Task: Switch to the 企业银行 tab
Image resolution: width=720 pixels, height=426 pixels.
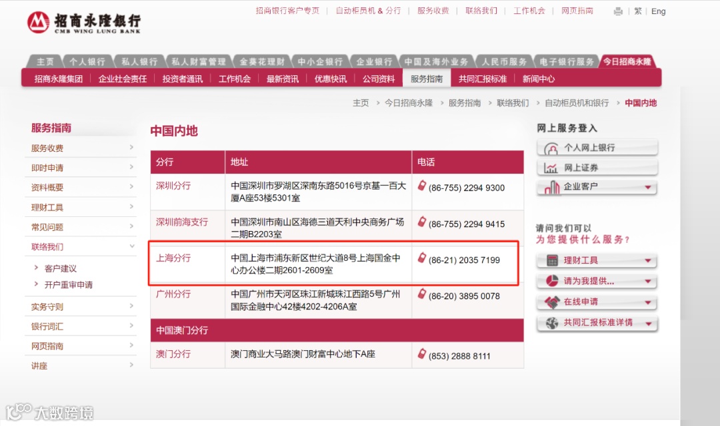Action: (x=374, y=61)
